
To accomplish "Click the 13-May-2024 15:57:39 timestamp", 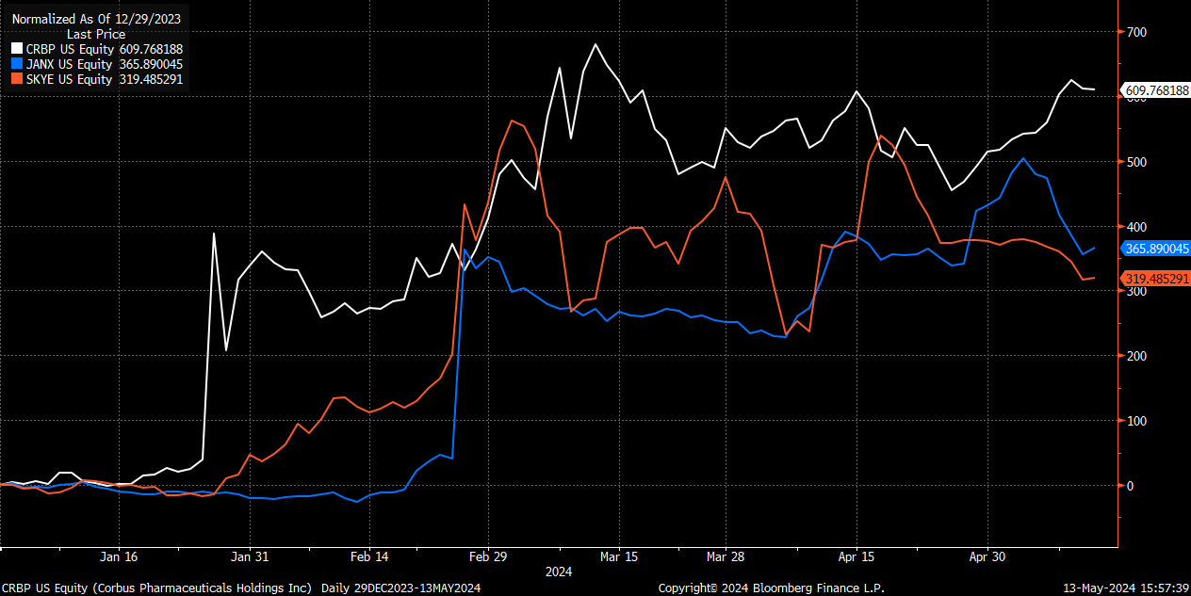I will click(x=1125, y=588).
